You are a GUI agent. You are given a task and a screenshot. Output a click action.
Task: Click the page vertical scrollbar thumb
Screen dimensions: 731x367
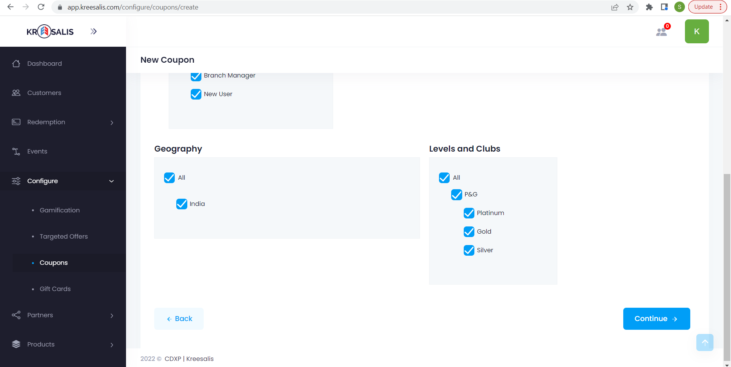click(727, 267)
